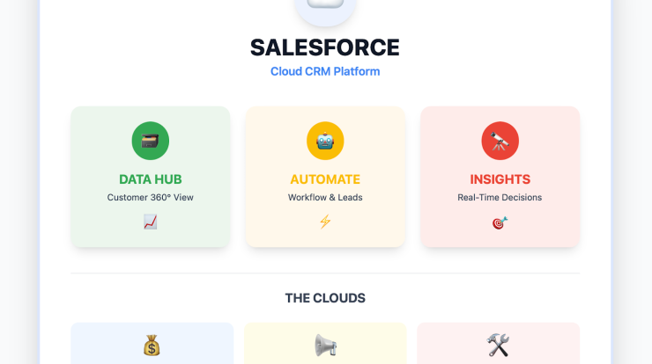Click the INSIGHTS heading
Image resolution: width=652 pixels, height=364 pixels.
click(500, 179)
